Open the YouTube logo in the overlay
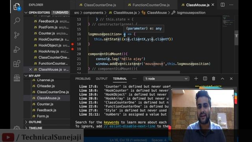Viewport: 252px width, 142px height. [8, 137]
